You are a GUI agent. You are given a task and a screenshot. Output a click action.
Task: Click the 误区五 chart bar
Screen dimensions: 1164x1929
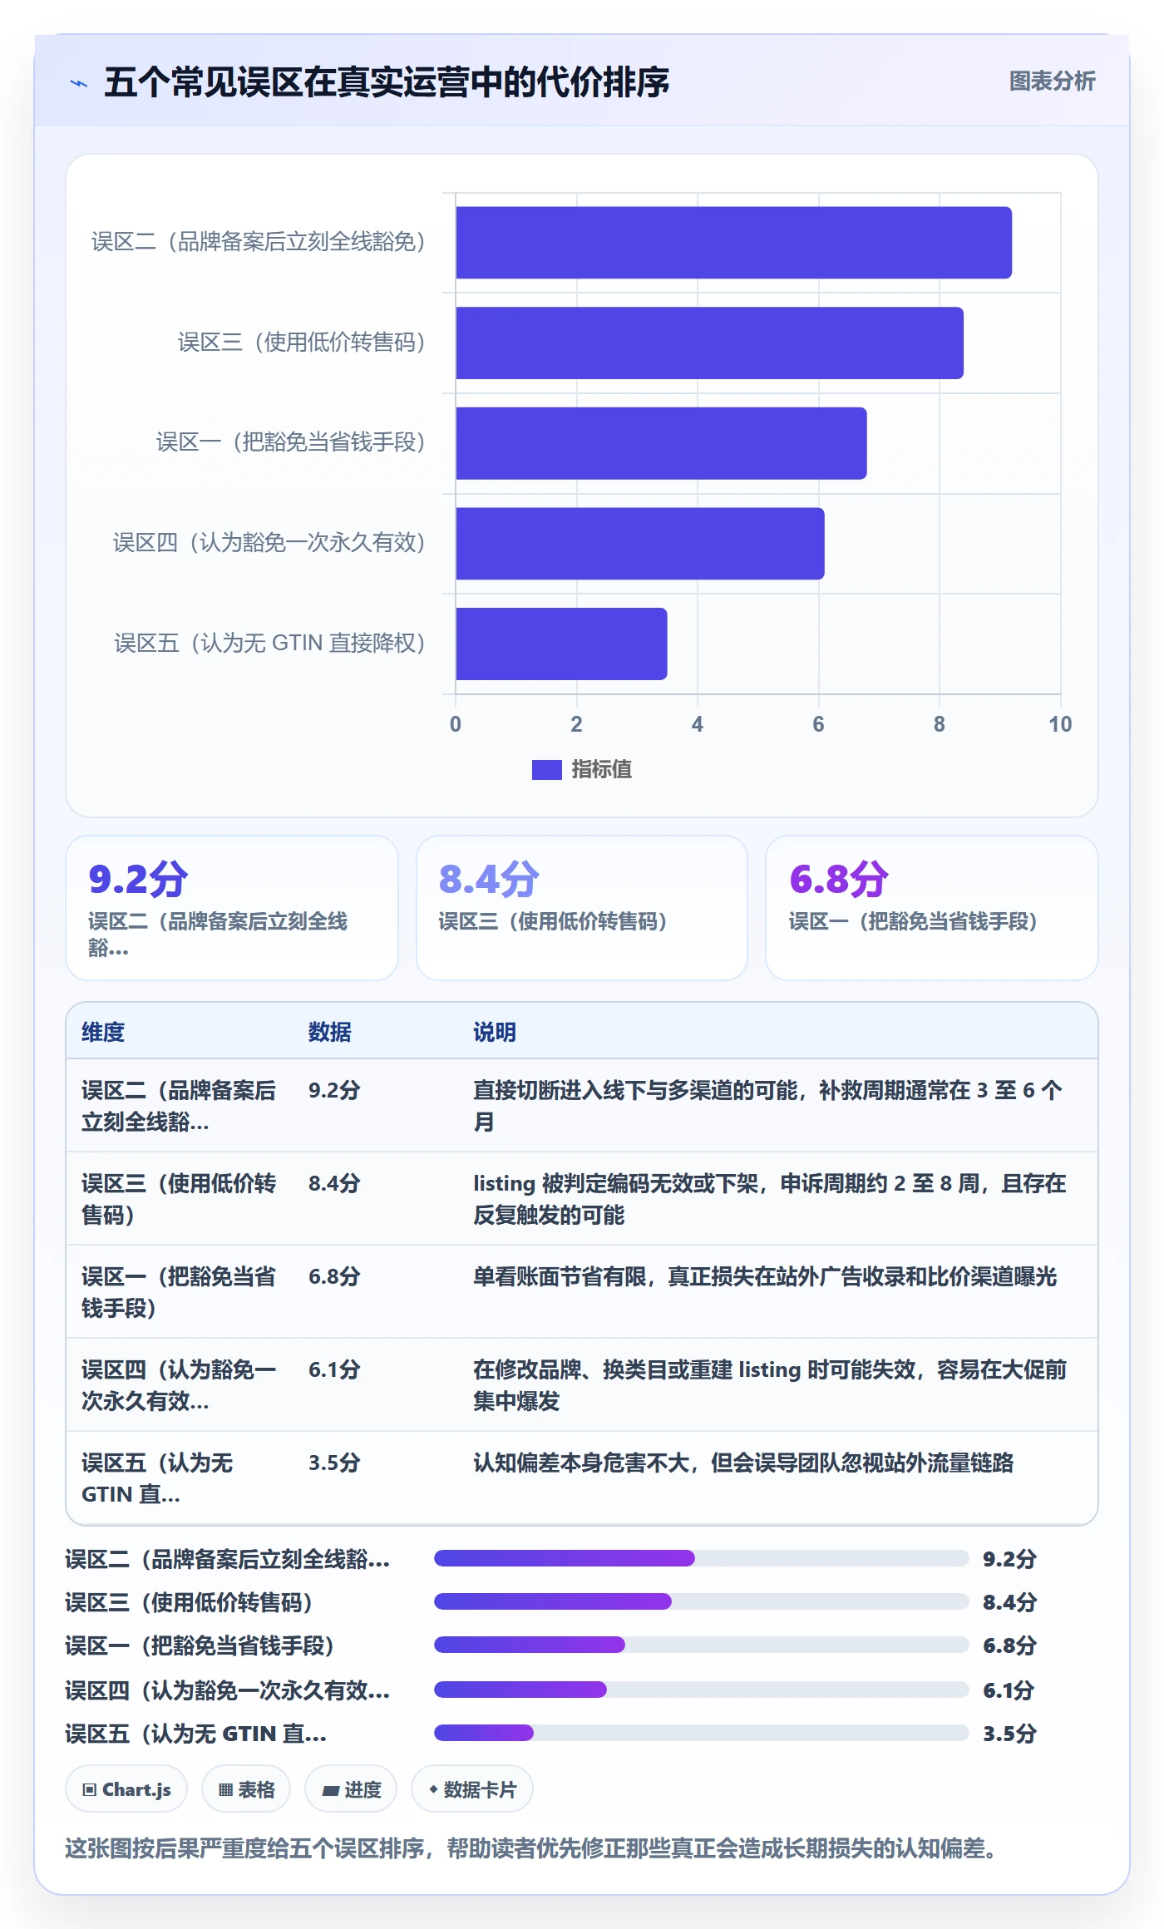(561, 644)
